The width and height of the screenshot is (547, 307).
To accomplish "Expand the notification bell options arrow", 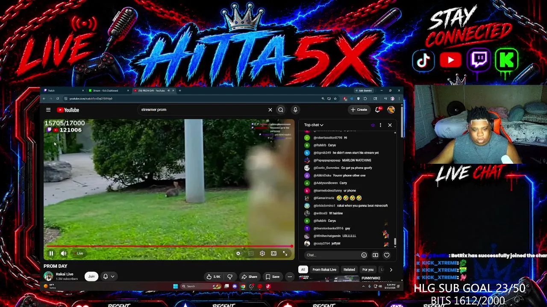I will coord(112,276).
